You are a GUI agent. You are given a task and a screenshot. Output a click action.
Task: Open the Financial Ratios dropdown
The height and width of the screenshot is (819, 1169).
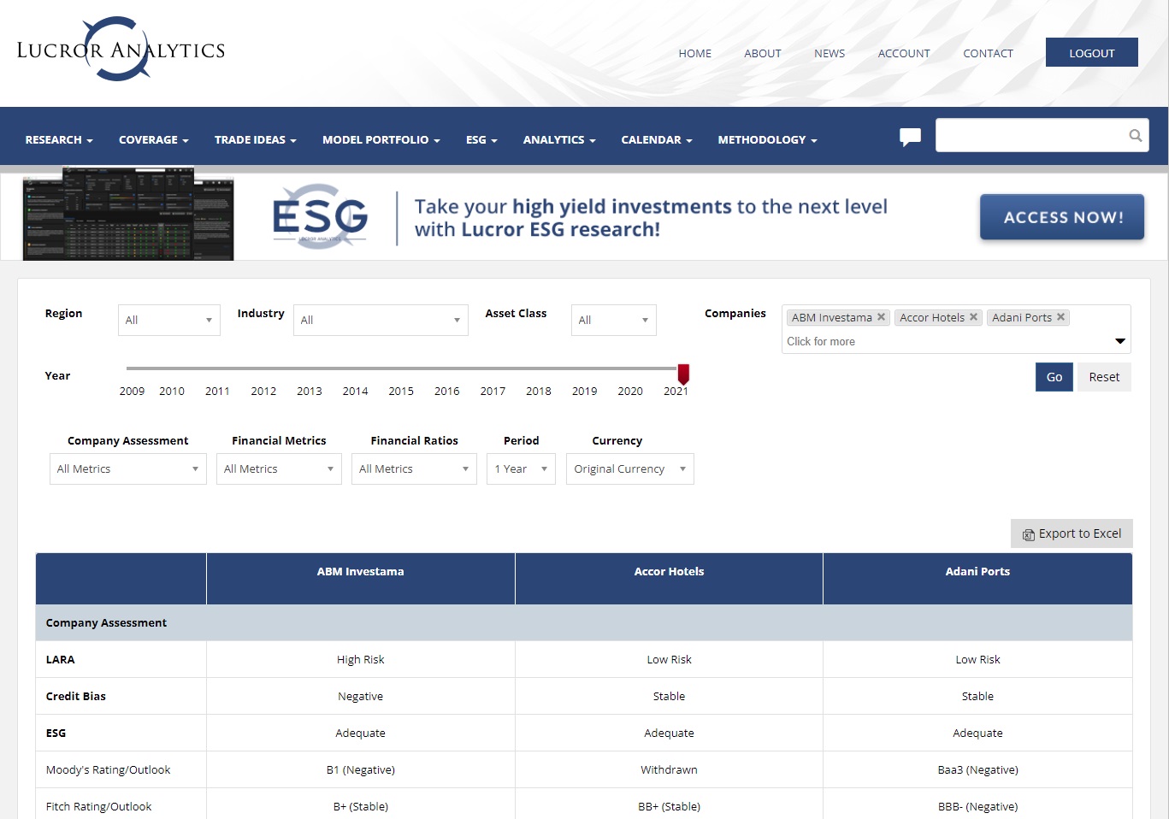coord(414,468)
